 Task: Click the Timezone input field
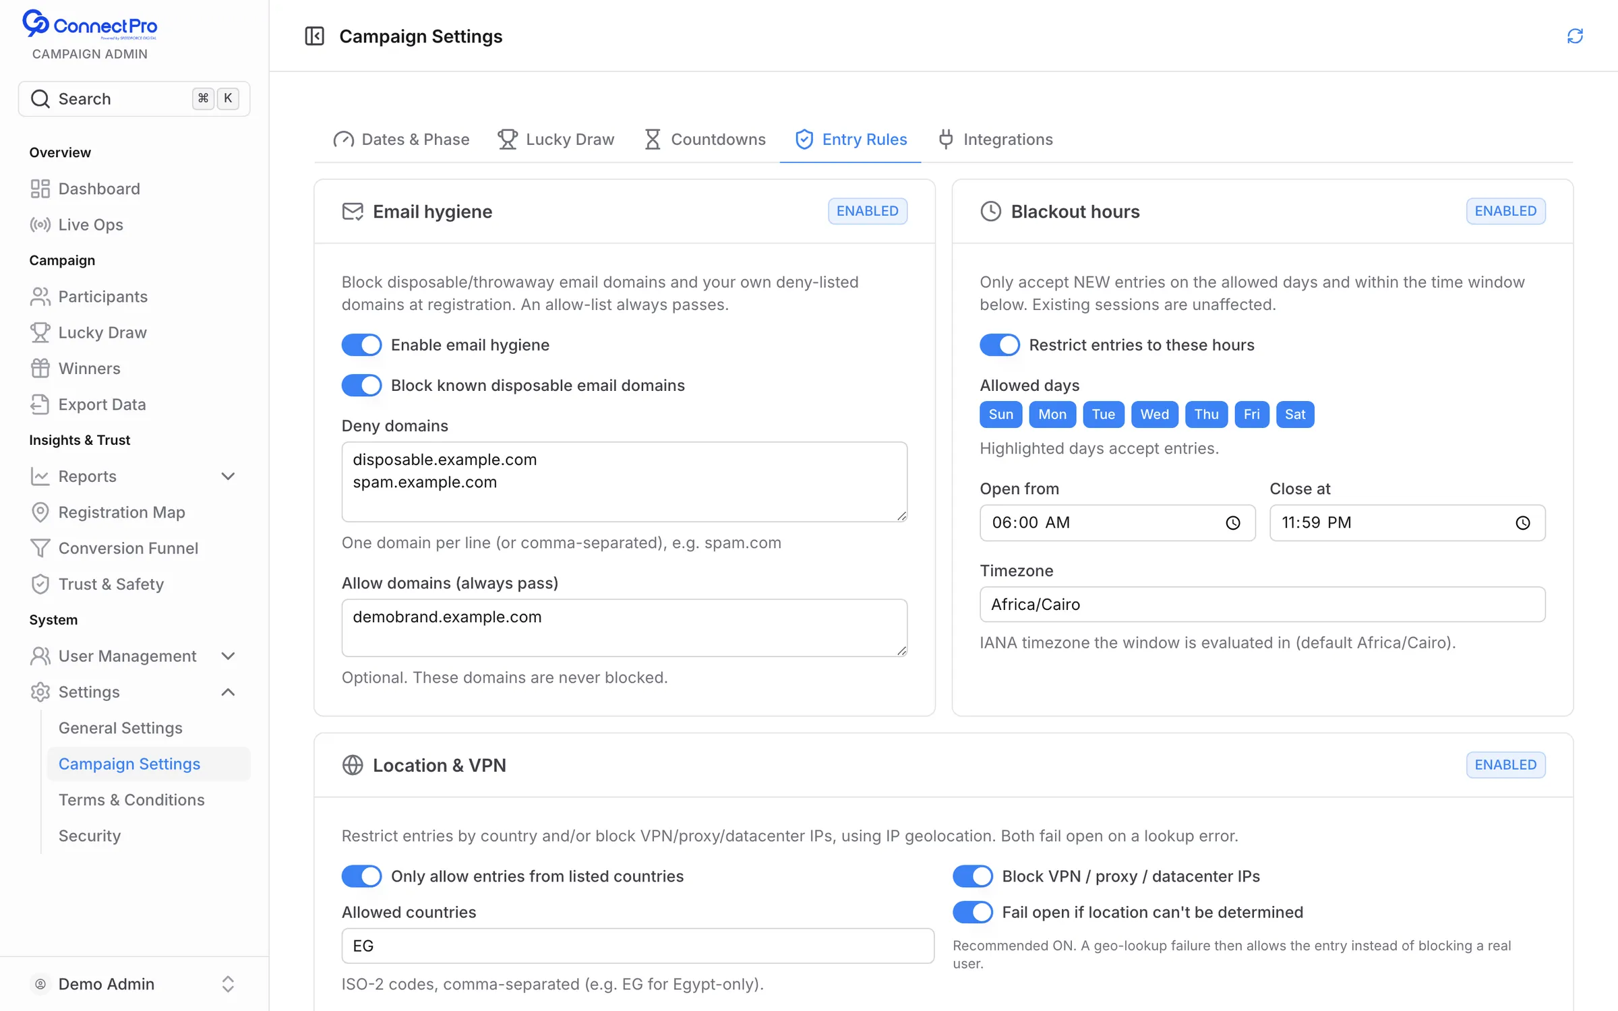[x=1262, y=605]
